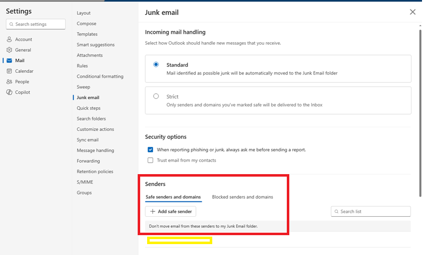
Task: Click the vertical scrollbar of Junk email pane
Action: pyautogui.click(x=420, y=113)
